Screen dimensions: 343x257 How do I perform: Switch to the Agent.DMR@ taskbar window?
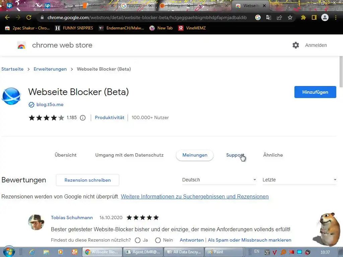[x=143, y=252]
